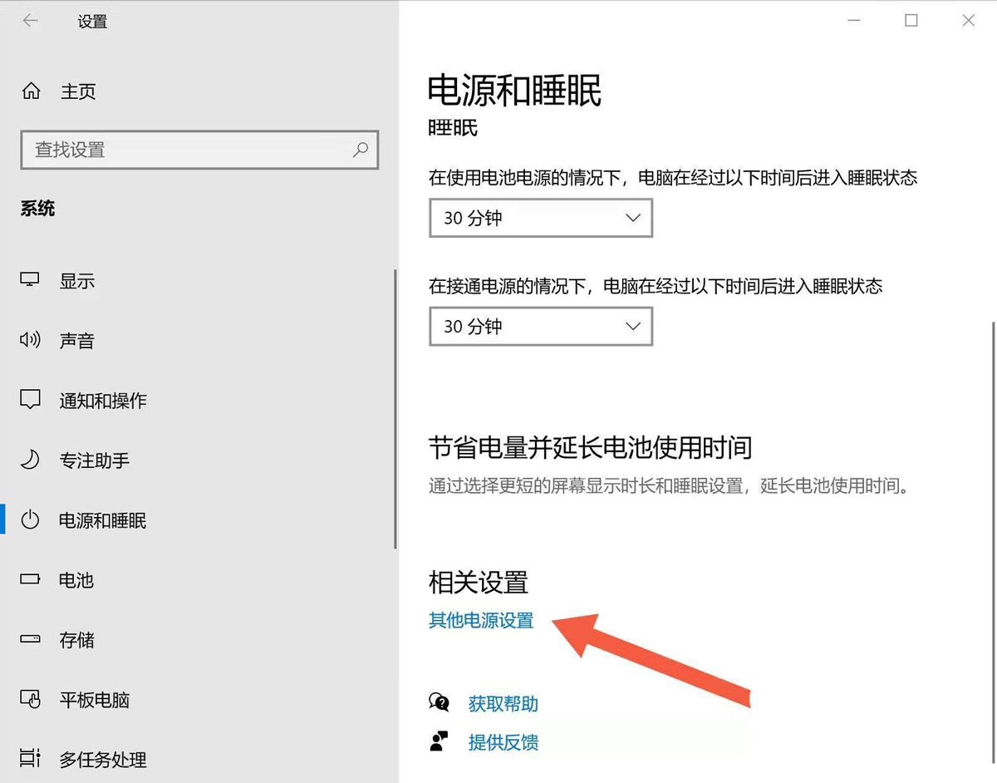The width and height of the screenshot is (997, 783).
Task: Click the 主页 home icon
Action: click(30, 91)
